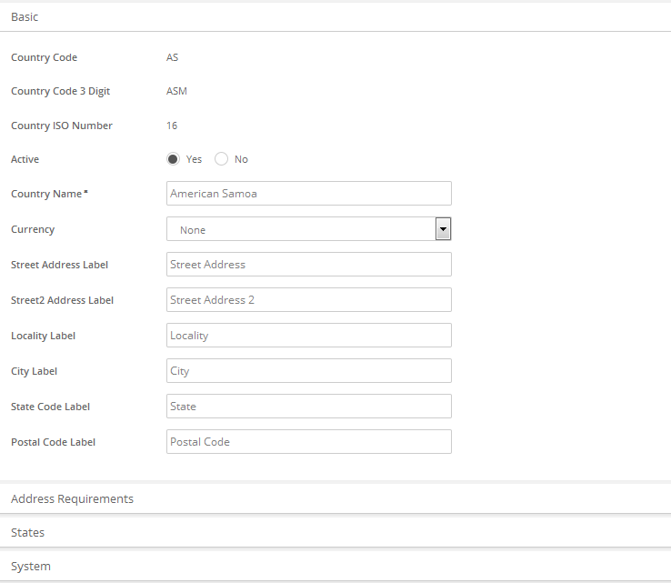This screenshot has width=671, height=583.
Task: Click into the Locality Label field
Action: (x=308, y=336)
